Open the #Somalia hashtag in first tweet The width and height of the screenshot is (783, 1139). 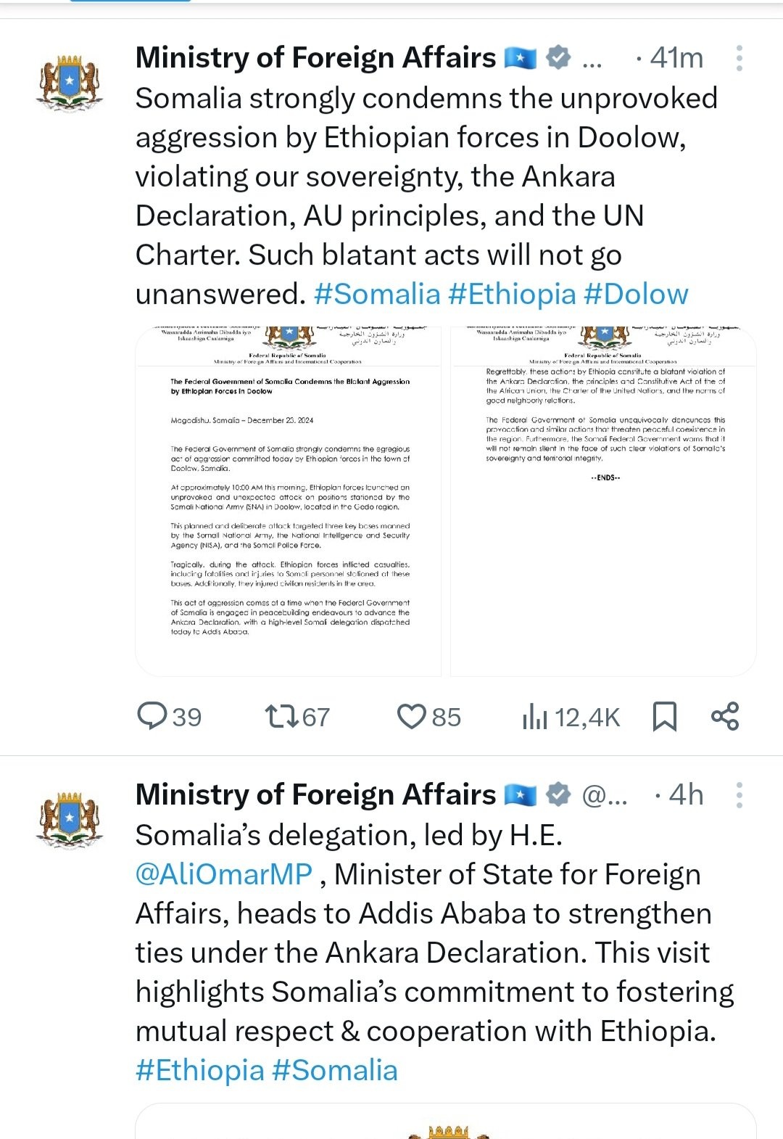point(377,295)
